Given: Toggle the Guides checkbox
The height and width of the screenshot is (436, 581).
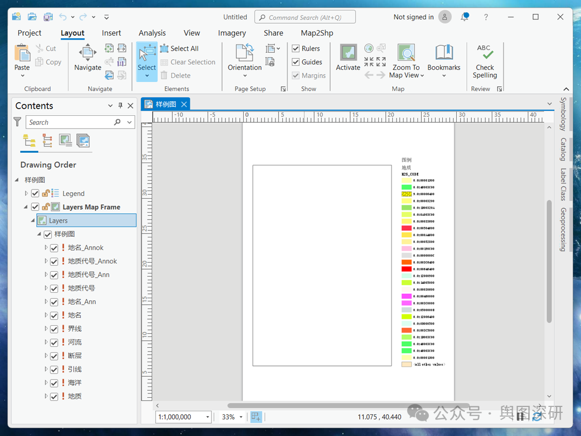Looking at the screenshot, I should (x=296, y=62).
